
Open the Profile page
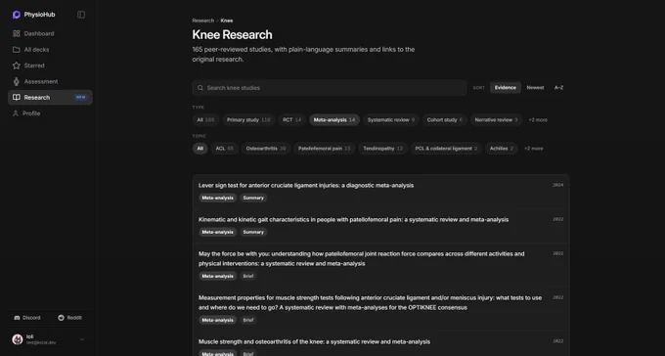pos(50,113)
